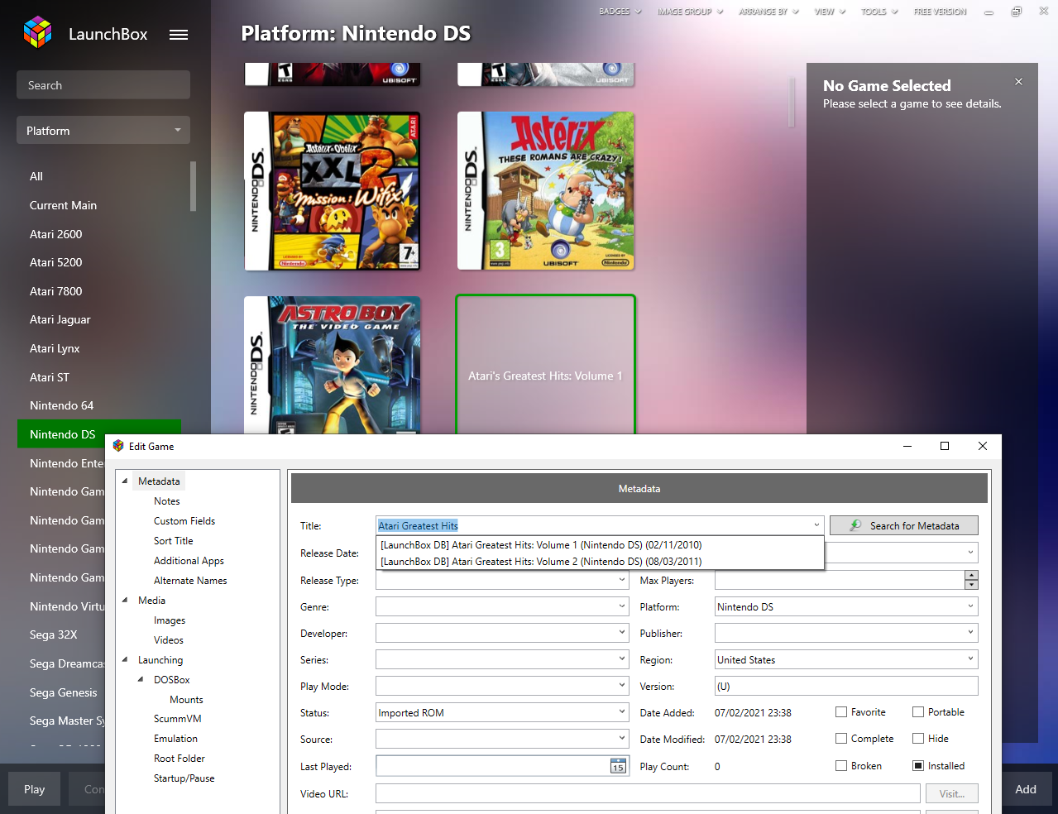Open the Tools menu
Screen dimensions: 1058x814
pos(879,12)
